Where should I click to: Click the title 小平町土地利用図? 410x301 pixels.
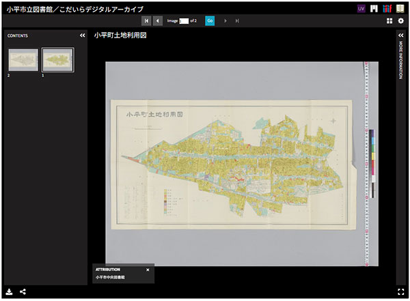pos(120,35)
